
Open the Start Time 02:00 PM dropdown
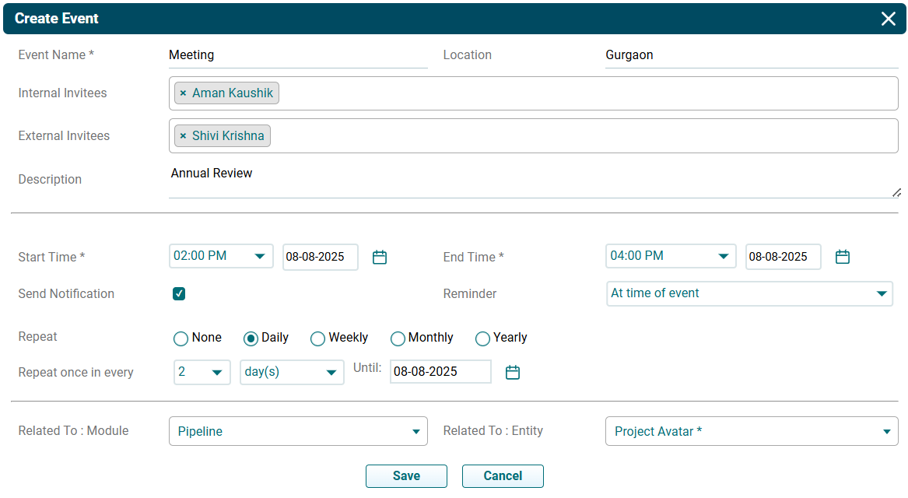point(221,256)
